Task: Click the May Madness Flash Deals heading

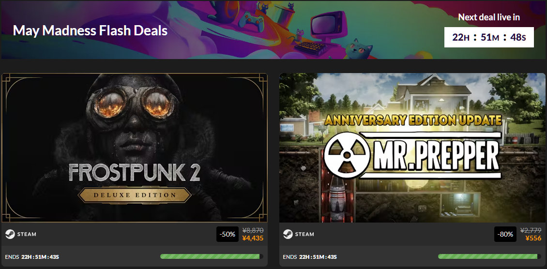Action: (x=91, y=30)
